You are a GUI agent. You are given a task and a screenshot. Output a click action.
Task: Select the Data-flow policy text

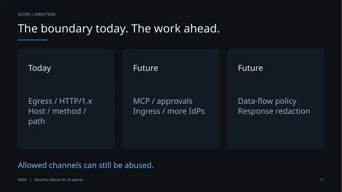(267, 101)
